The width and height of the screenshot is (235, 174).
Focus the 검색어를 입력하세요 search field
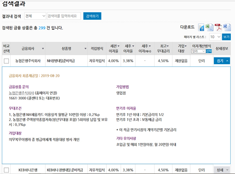coord(64,16)
